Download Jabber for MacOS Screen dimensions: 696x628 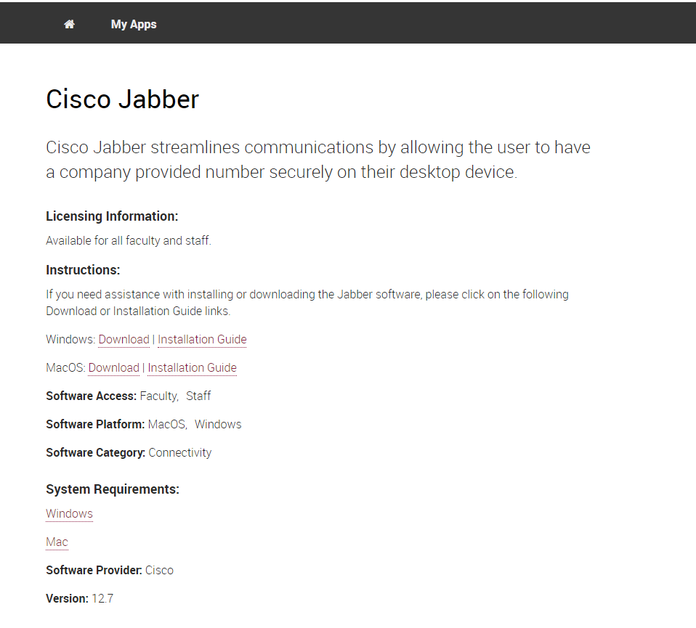(x=114, y=367)
